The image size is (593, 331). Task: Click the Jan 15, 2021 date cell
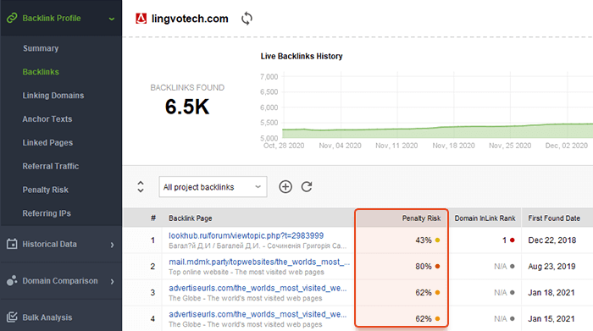551,319
